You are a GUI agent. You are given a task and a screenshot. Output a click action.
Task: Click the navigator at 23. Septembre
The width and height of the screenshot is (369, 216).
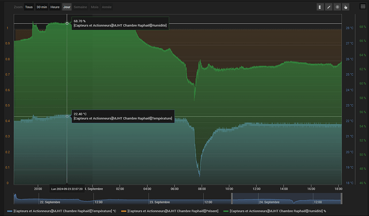(x=159, y=202)
